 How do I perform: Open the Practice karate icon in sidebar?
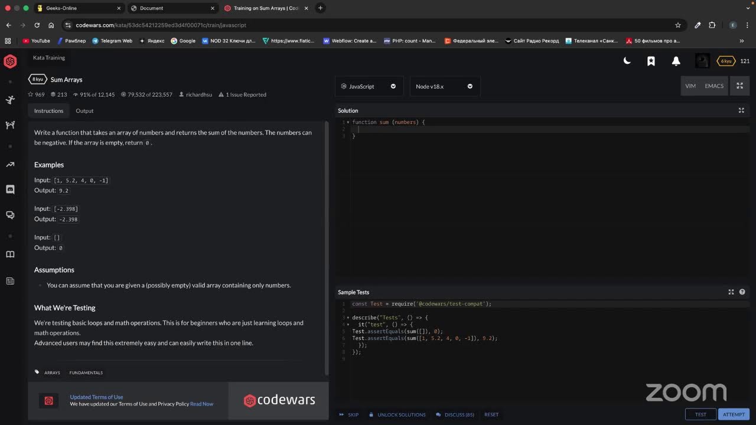10,100
